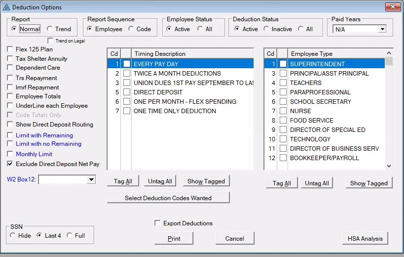The image size is (404, 257).
Task: Open HSA Analysis
Action: tap(365, 239)
